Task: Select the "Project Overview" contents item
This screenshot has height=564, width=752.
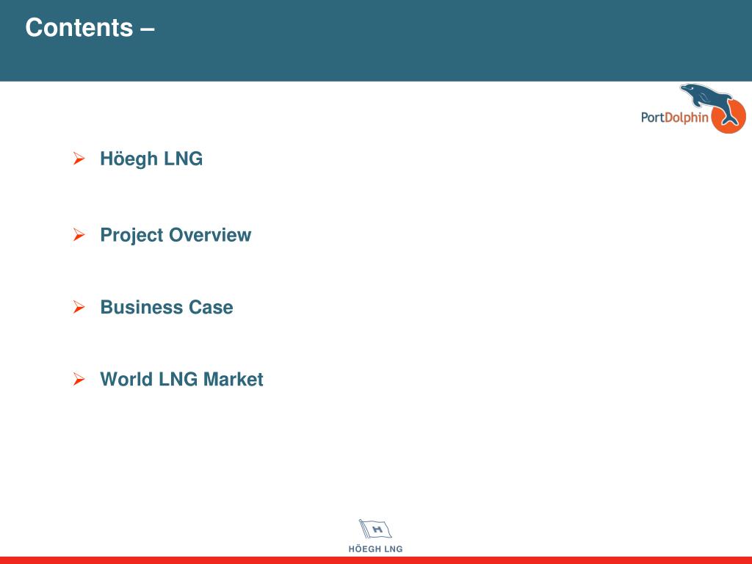Action: [176, 235]
